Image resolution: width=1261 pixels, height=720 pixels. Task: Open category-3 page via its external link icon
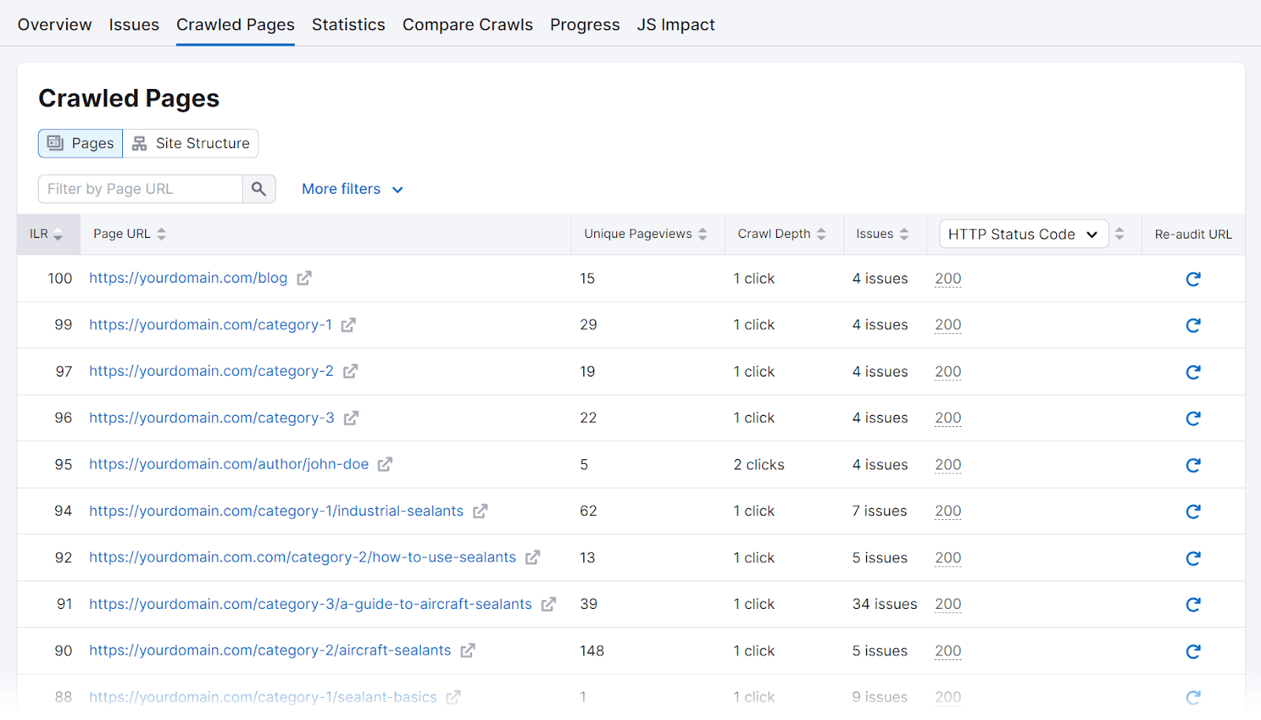351,418
